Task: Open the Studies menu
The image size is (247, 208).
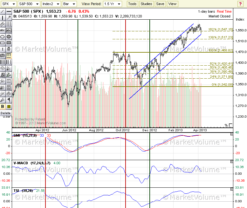Action: tap(146, 4)
